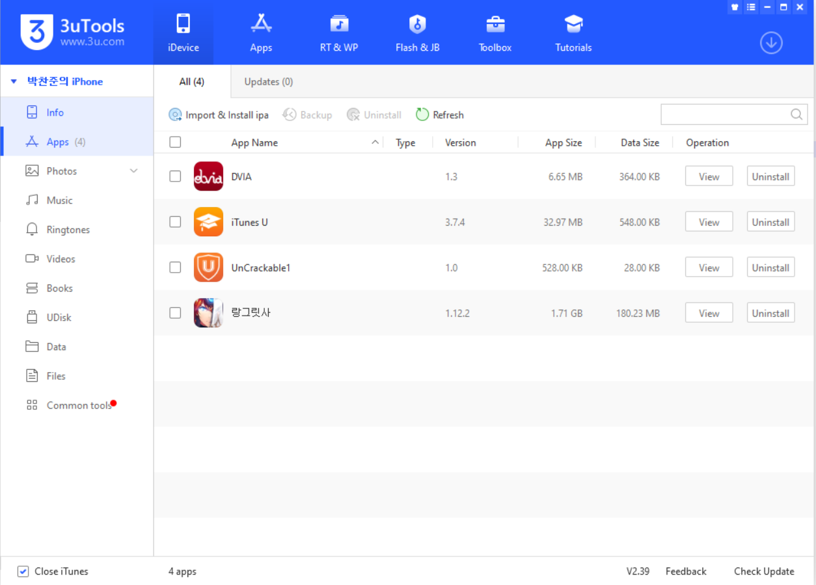Click the Version column header
This screenshot has width=816, height=585.
click(461, 143)
